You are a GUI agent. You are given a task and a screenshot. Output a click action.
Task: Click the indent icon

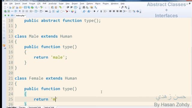68,7
